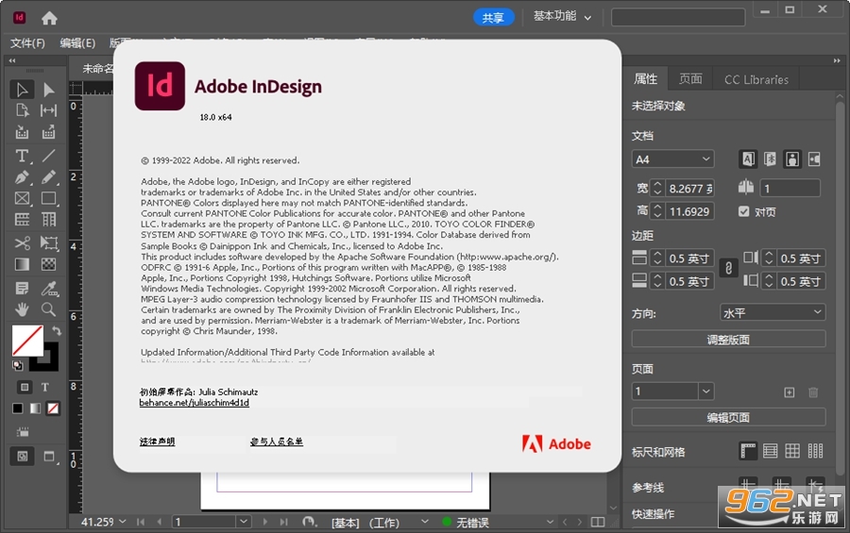Viewport: 850px width, 533px height.
Task: Open the 法律声明 link
Action: (157, 441)
